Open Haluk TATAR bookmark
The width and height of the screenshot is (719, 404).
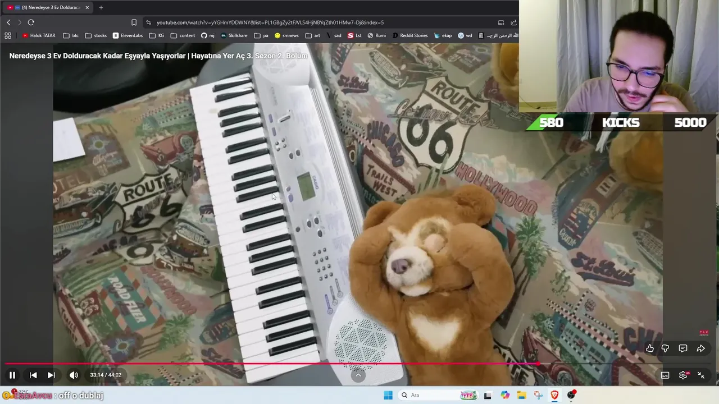(39, 35)
